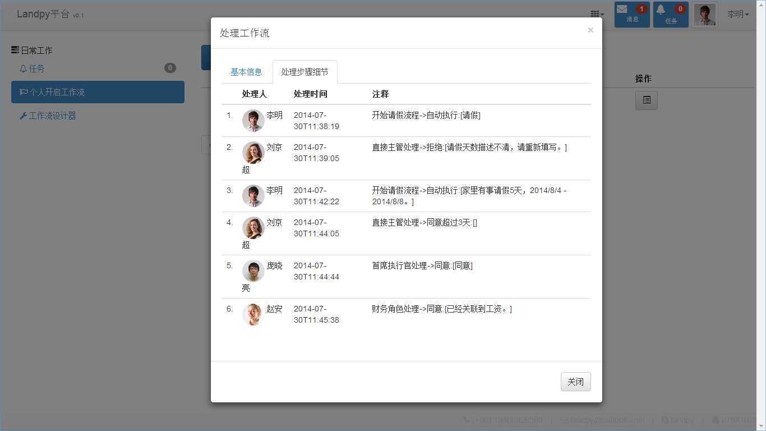The width and height of the screenshot is (766, 431).
Task: Click the note 开始请假流程->自动执行:[请假]
Action: (426, 115)
